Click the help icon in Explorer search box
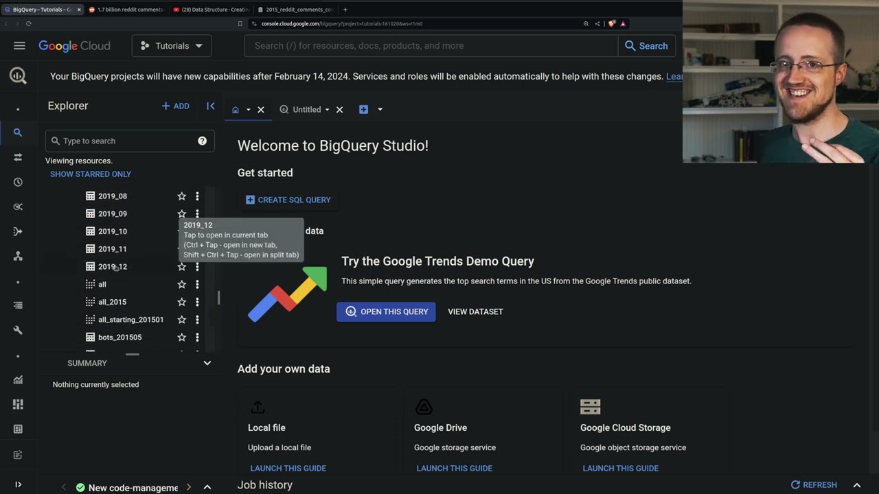Image resolution: width=879 pixels, height=494 pixels. pyautogui.click(x=202, y=141)
